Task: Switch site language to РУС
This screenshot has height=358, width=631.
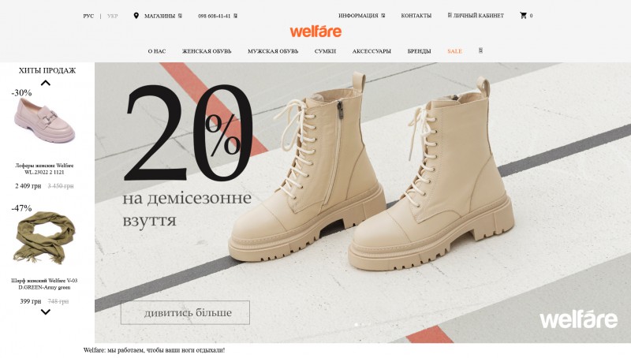Action: [88, 16]
